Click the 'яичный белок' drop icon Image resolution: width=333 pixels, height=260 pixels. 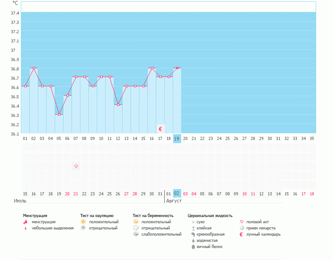coord(193,247)
